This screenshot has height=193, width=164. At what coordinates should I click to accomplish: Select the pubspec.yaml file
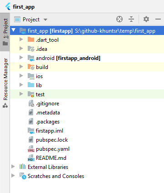coord(53,149)
